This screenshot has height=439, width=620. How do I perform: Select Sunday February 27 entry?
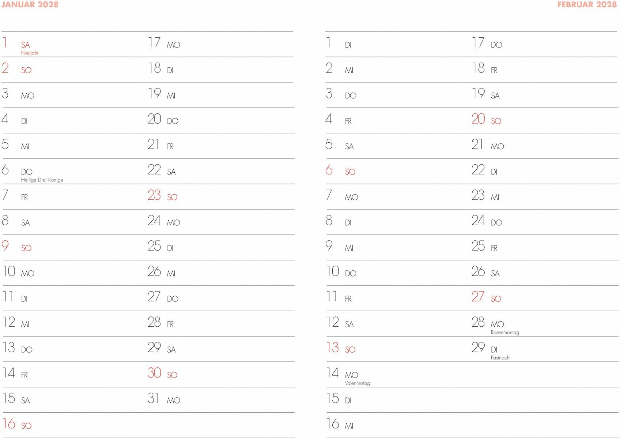[x=545, y=298]
